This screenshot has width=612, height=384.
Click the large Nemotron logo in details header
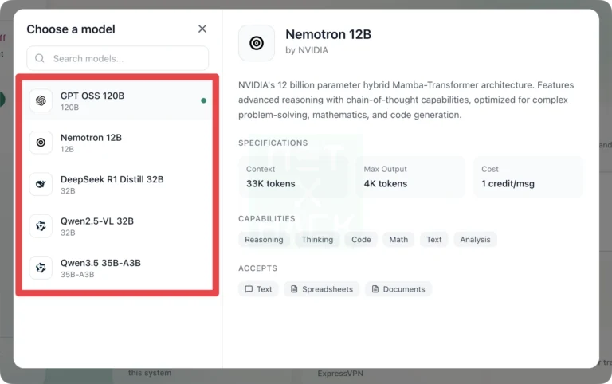tap(257, 43)
